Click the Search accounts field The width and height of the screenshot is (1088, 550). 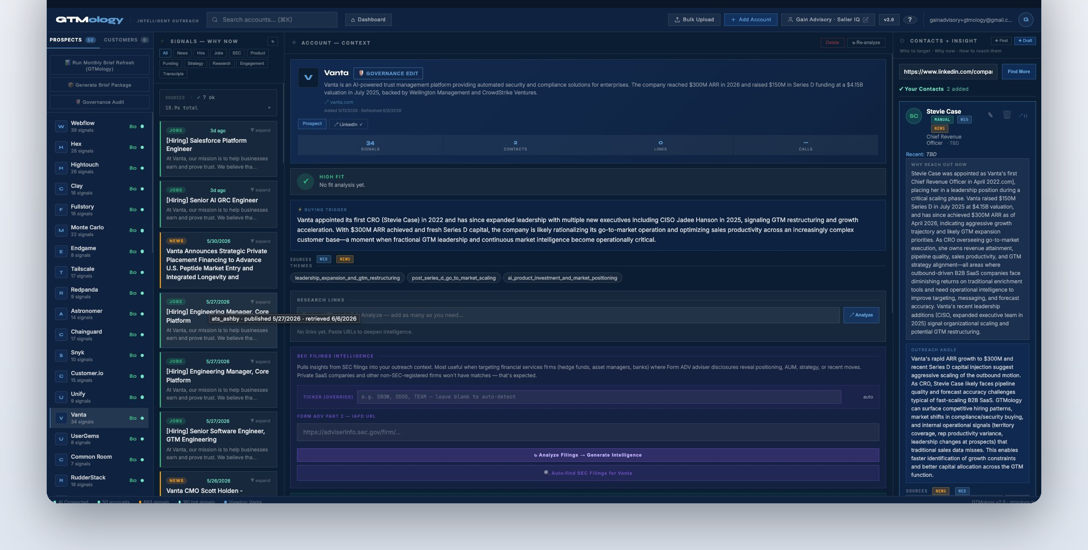272,20
